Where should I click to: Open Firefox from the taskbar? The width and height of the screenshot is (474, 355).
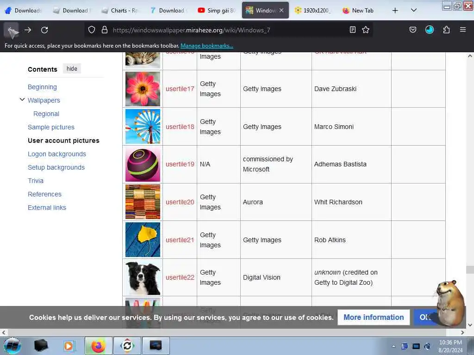point(99,346)
